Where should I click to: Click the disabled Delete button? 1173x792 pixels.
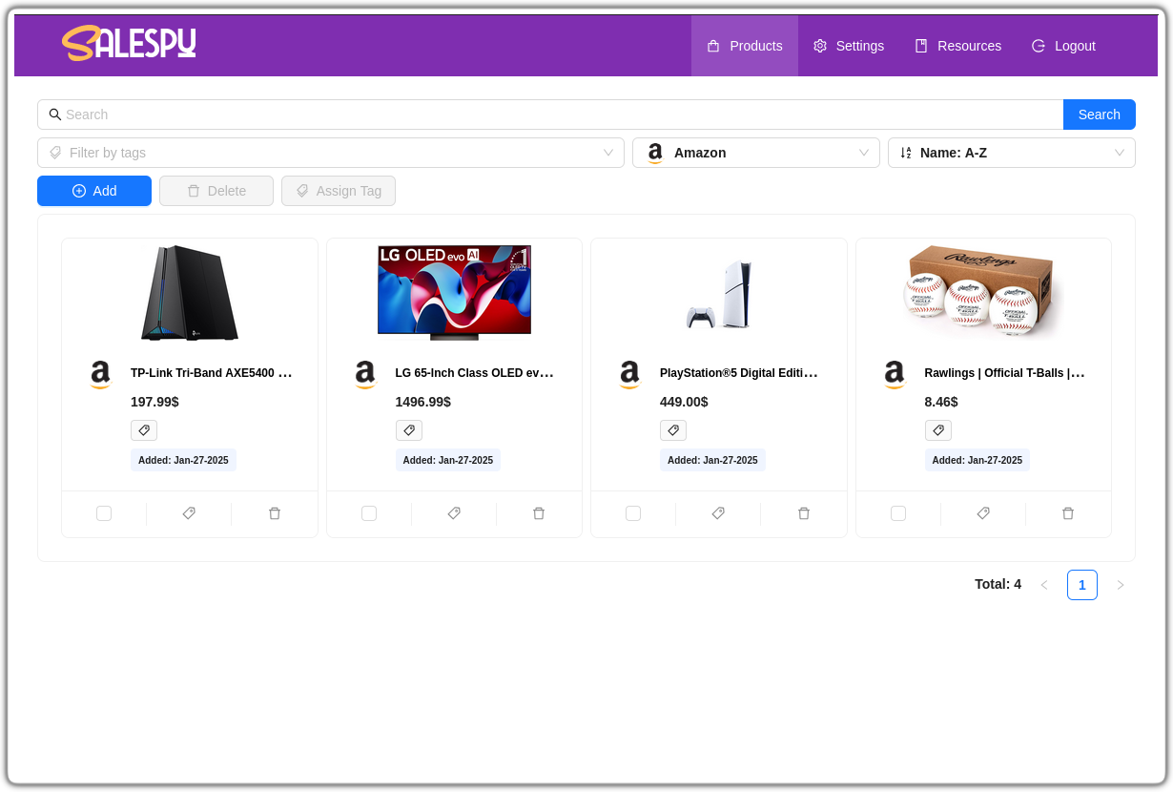tap(216, 191)
